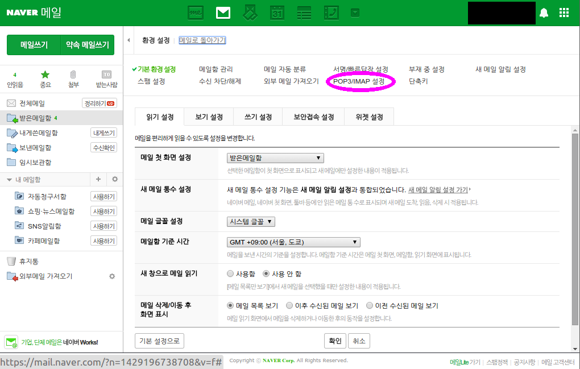The image size is (580, 369).
Task: Open the contacts address book icon in the top bar
Action: point(250,12)
